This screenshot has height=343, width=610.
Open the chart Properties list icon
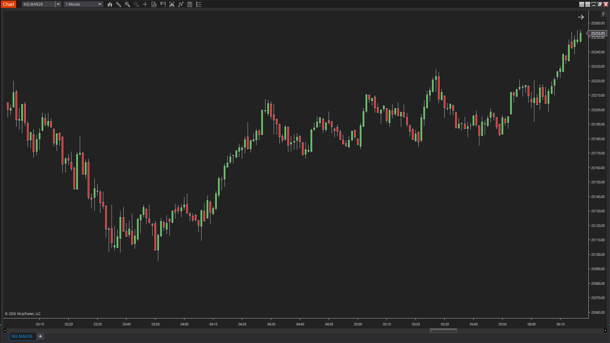199,4
